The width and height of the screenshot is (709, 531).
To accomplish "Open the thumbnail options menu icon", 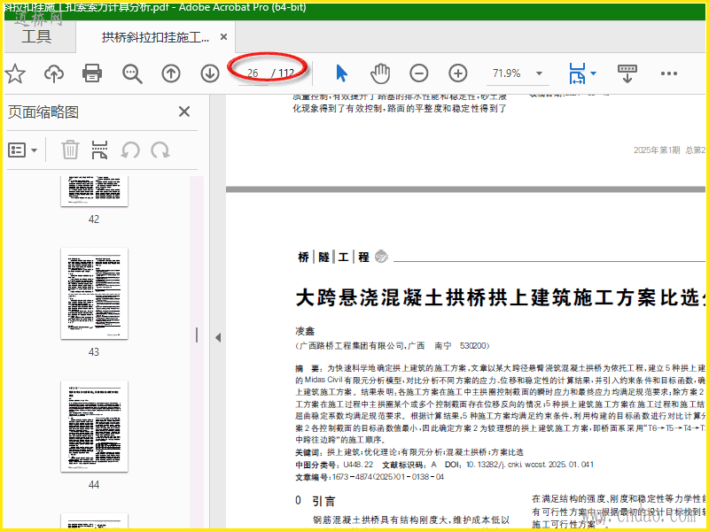I will [x=22, y=150].
